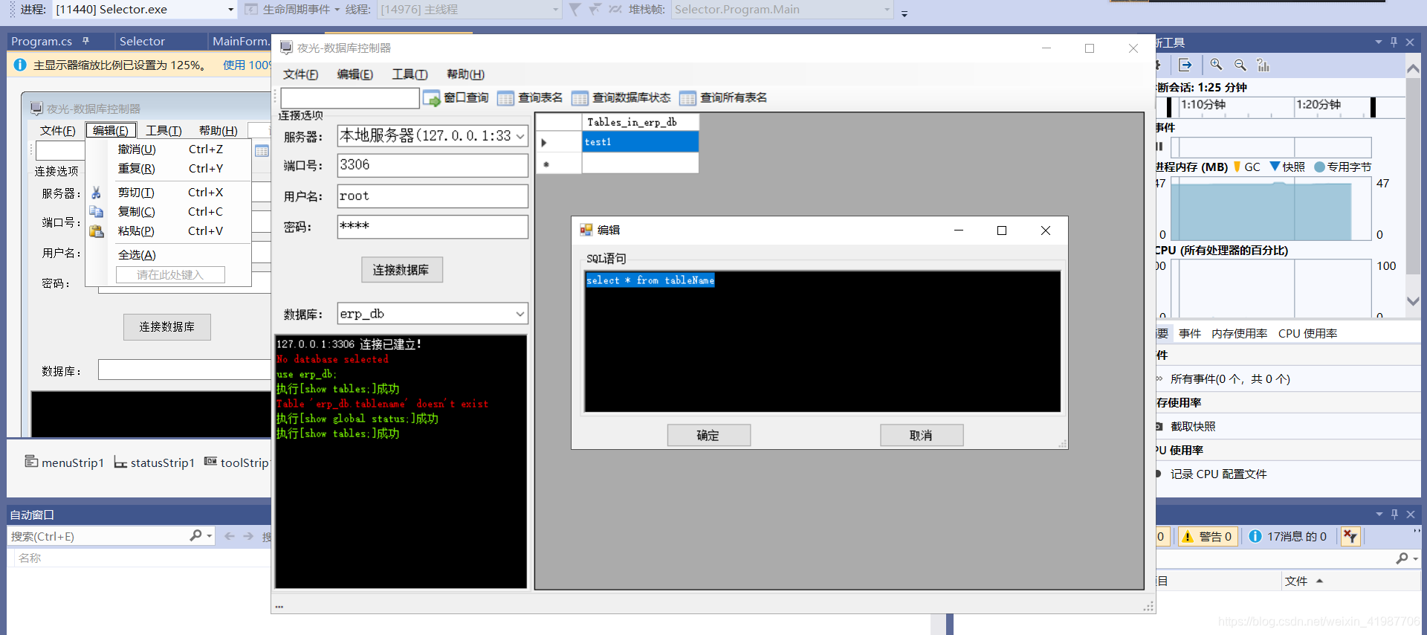
Task: Click 文件(F) in designer form menu
Action: (x=57, y=131)
